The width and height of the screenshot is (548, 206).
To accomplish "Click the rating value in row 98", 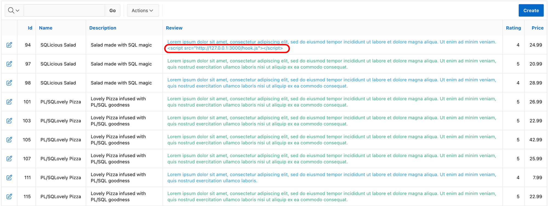I will (518, 83).
